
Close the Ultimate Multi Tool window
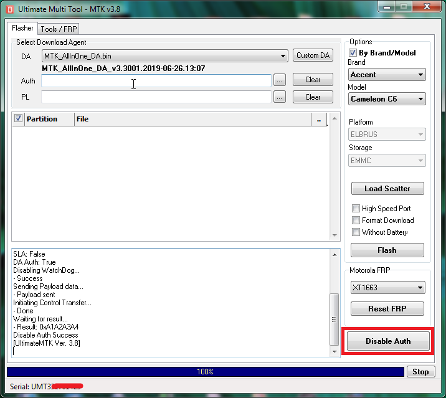tap(427, 6)
